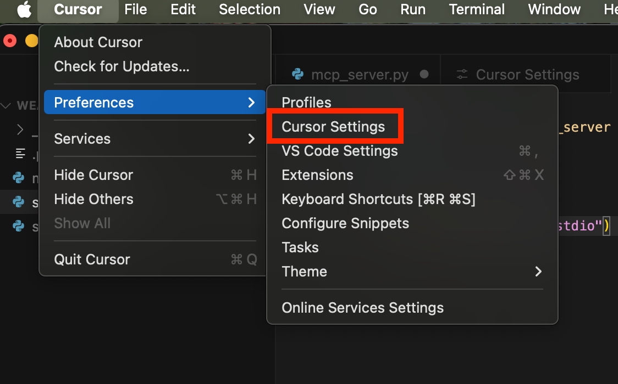618x384 pixels.
Task: Select Tasks in Preferences submenu
Action: coord(412,247)
